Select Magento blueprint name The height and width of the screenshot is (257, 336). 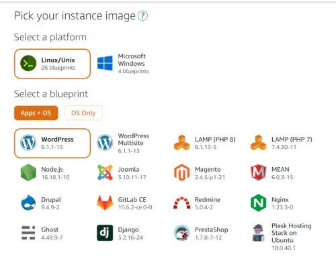tap(208, 170)
